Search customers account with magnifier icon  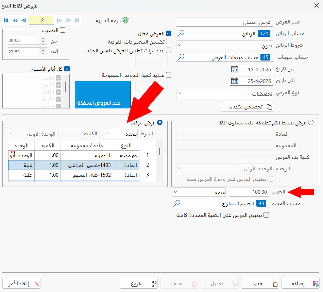[x=181, y=33]
